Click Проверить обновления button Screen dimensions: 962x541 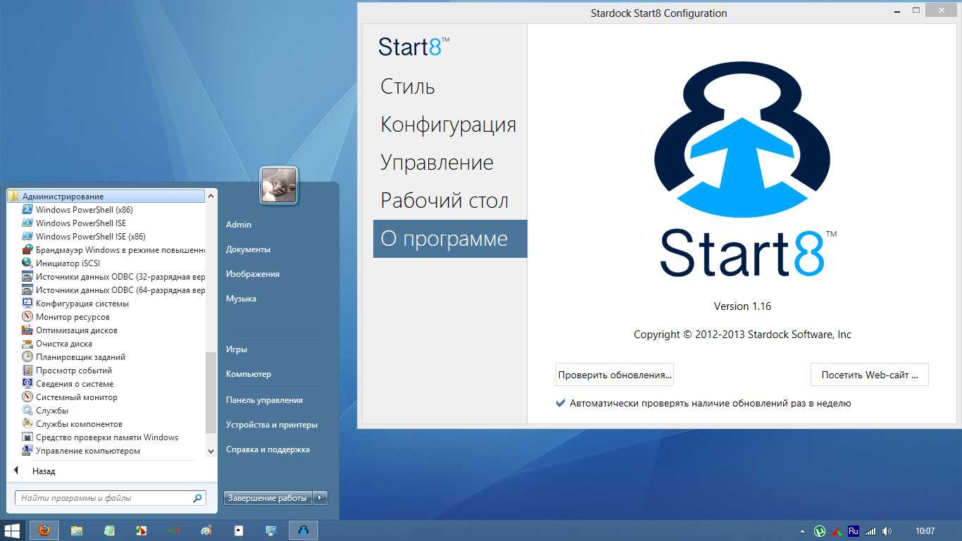pos(615,375)
